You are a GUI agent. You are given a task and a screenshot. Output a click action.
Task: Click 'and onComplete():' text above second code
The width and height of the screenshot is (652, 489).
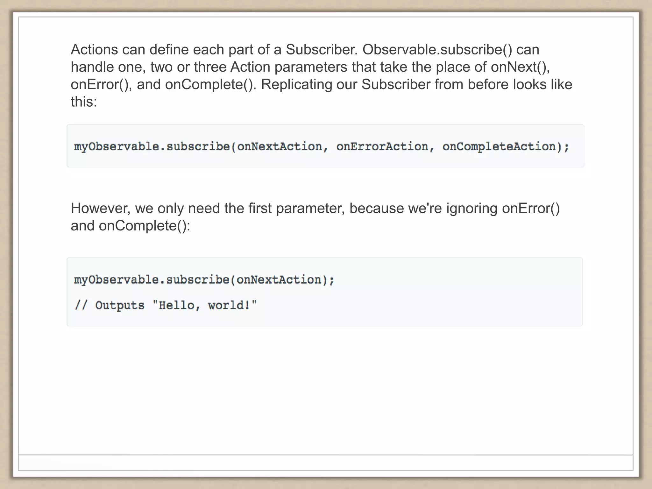(x=130, y=226)
